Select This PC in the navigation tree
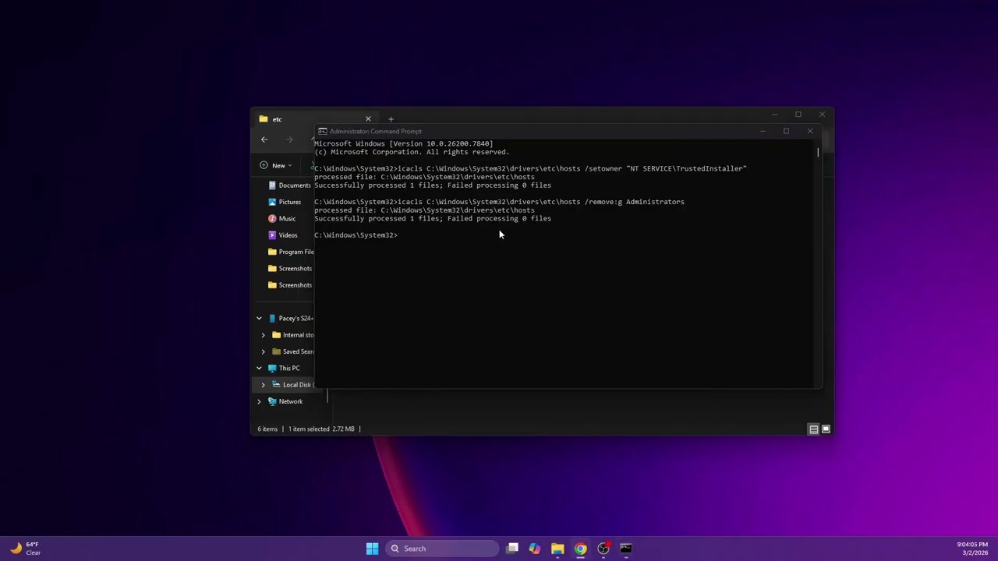Viewport: 998px width, 561px height. pos(284,368)
